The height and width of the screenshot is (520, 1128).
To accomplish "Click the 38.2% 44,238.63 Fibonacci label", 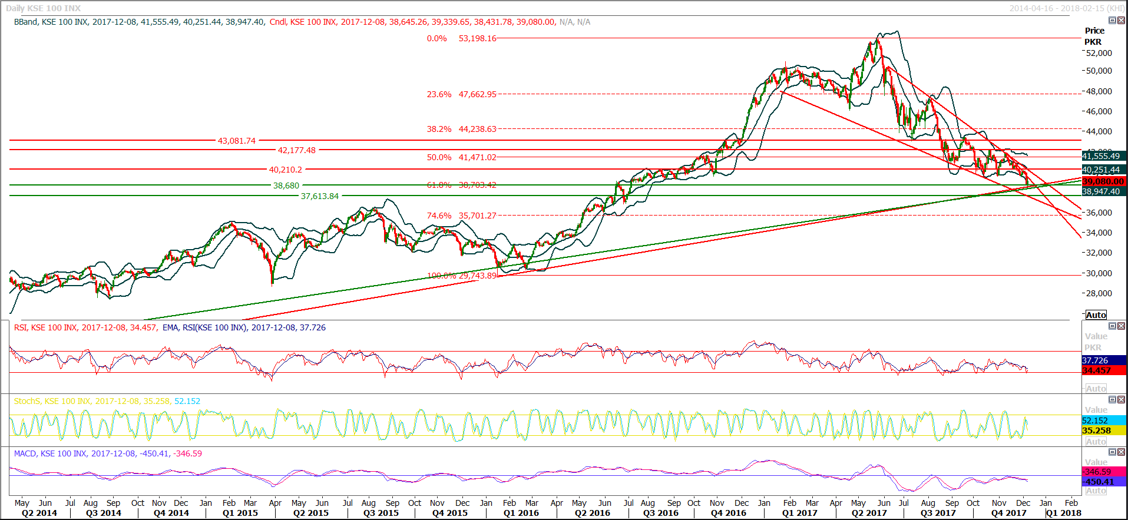I will pos(462,129).
